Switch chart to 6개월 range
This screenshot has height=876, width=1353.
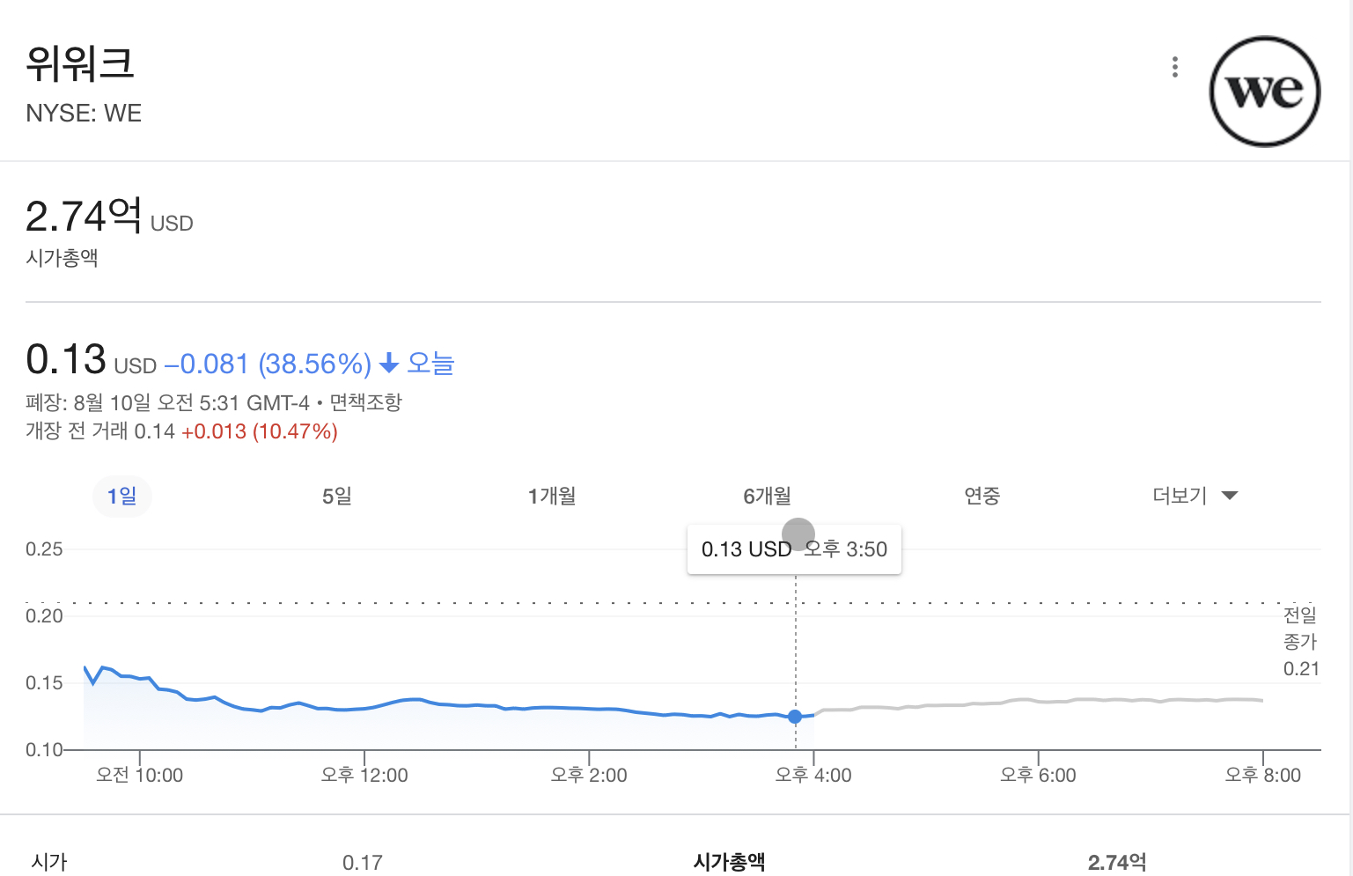tap(767, 497)
